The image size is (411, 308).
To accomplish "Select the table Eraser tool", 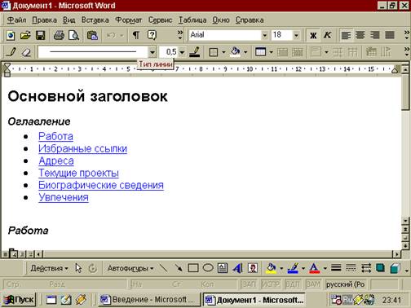I will 26,51.
